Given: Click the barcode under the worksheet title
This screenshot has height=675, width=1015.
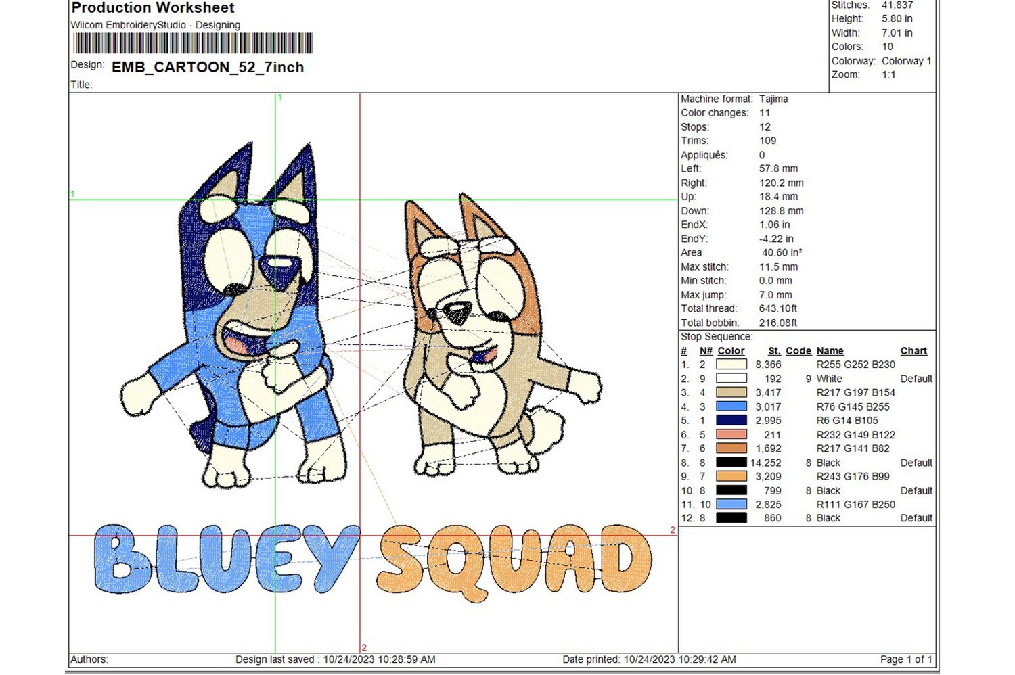Looking at the screenshot, I should coord(193,43).
